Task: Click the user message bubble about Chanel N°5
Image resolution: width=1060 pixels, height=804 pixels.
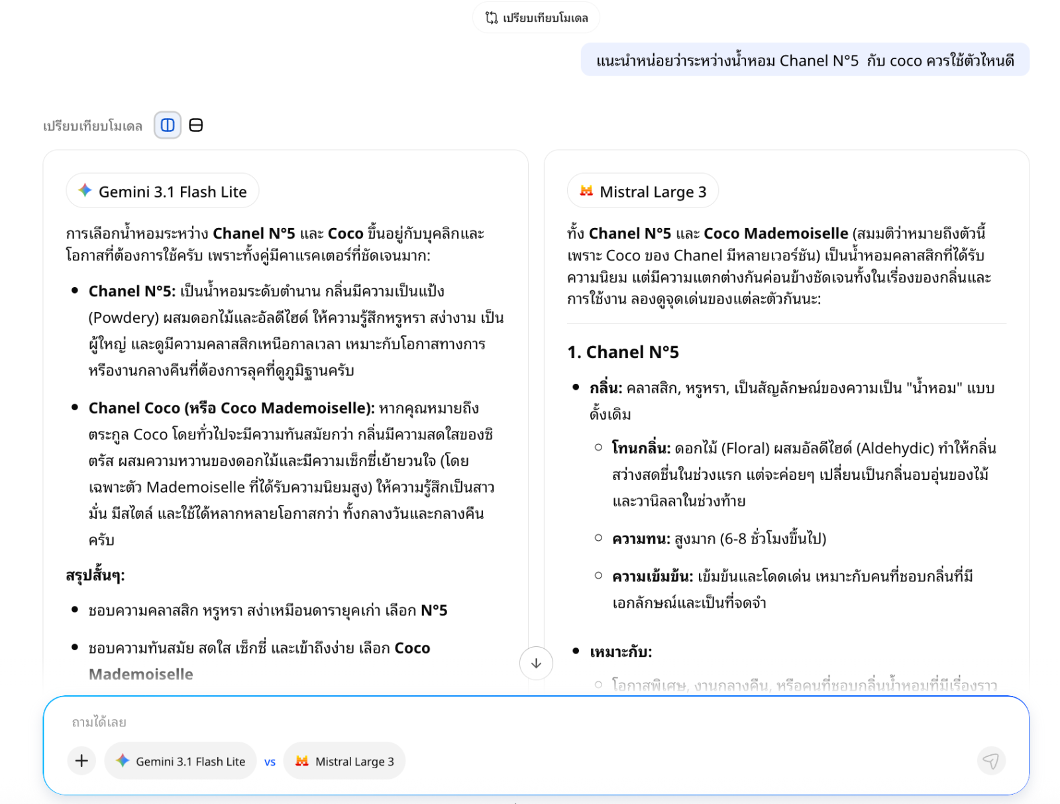Action: (x=805, y=60)
